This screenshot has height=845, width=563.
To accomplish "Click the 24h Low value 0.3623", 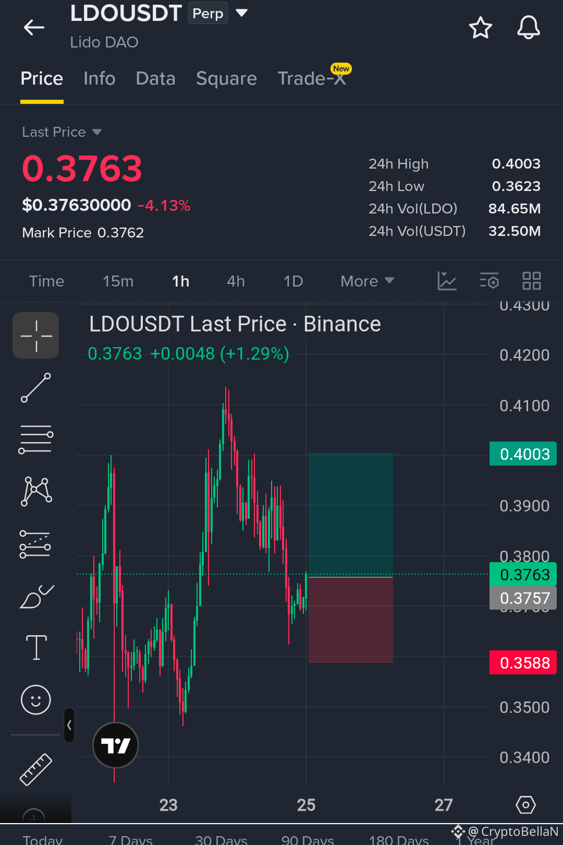I will click(516, 186).
